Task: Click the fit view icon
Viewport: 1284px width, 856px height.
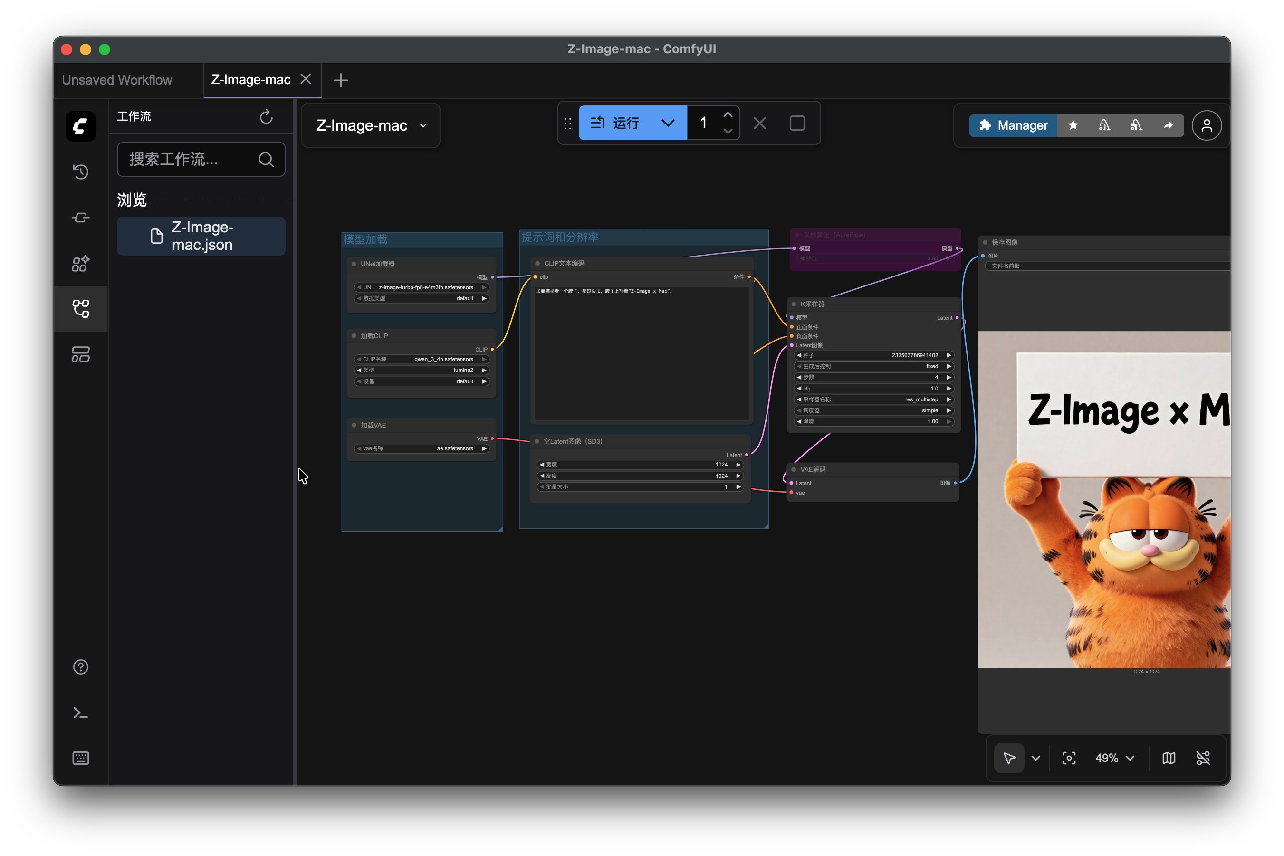Action: [x=1069, y=758]
